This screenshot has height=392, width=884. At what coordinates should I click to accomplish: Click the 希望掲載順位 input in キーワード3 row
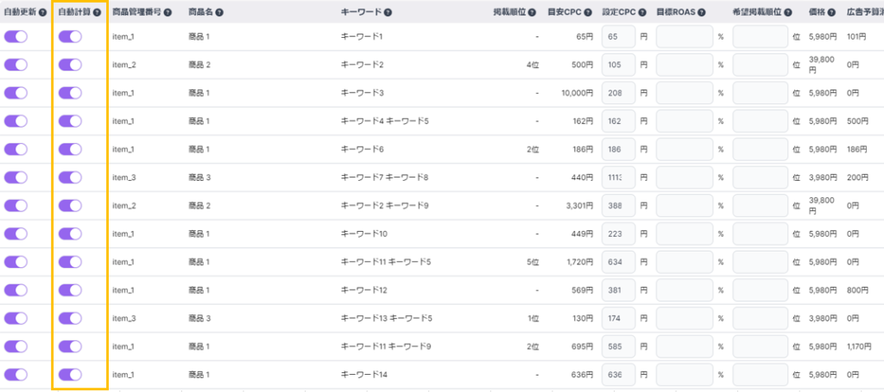[760, 93]
